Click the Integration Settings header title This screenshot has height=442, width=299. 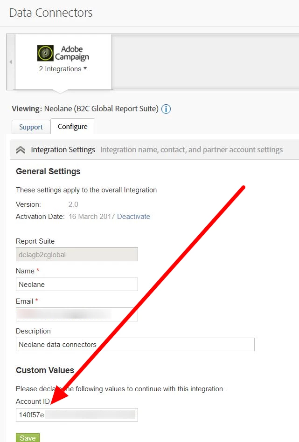[63, 150]
